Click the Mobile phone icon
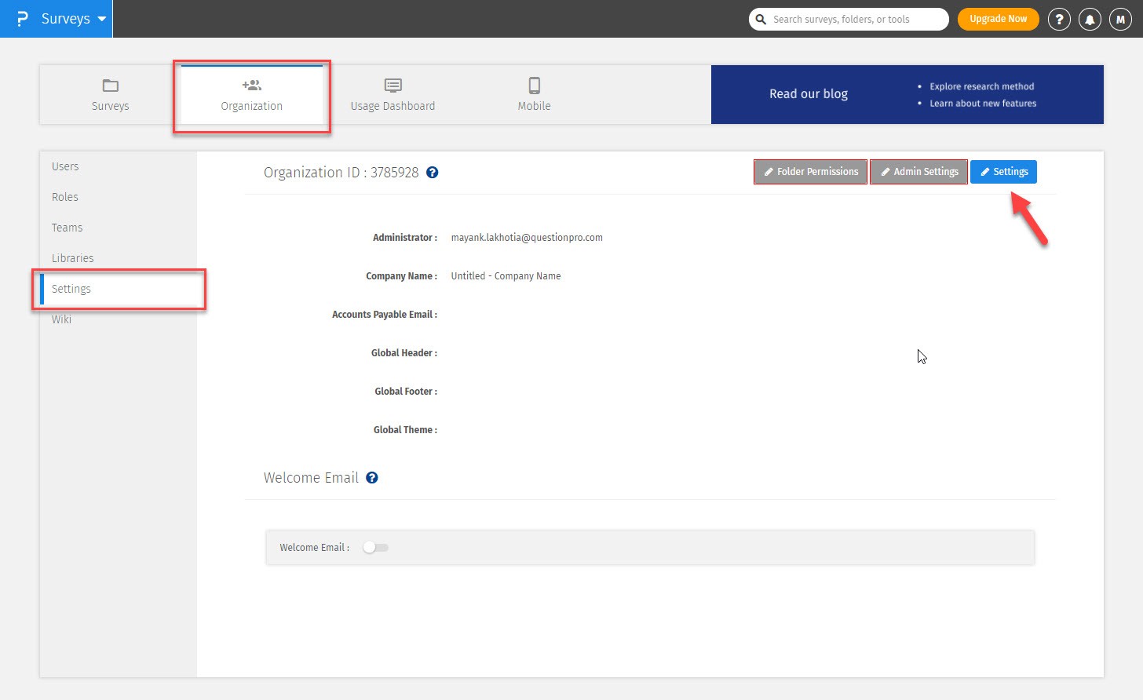 tap(535, 85)
